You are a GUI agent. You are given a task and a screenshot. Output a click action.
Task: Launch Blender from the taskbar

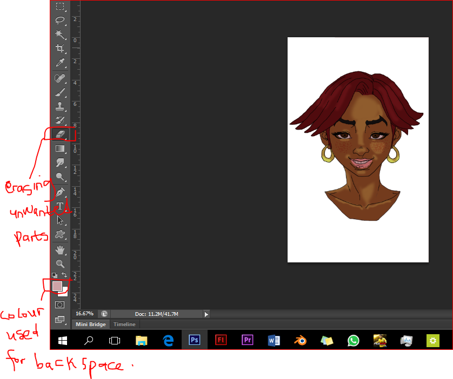300,341
